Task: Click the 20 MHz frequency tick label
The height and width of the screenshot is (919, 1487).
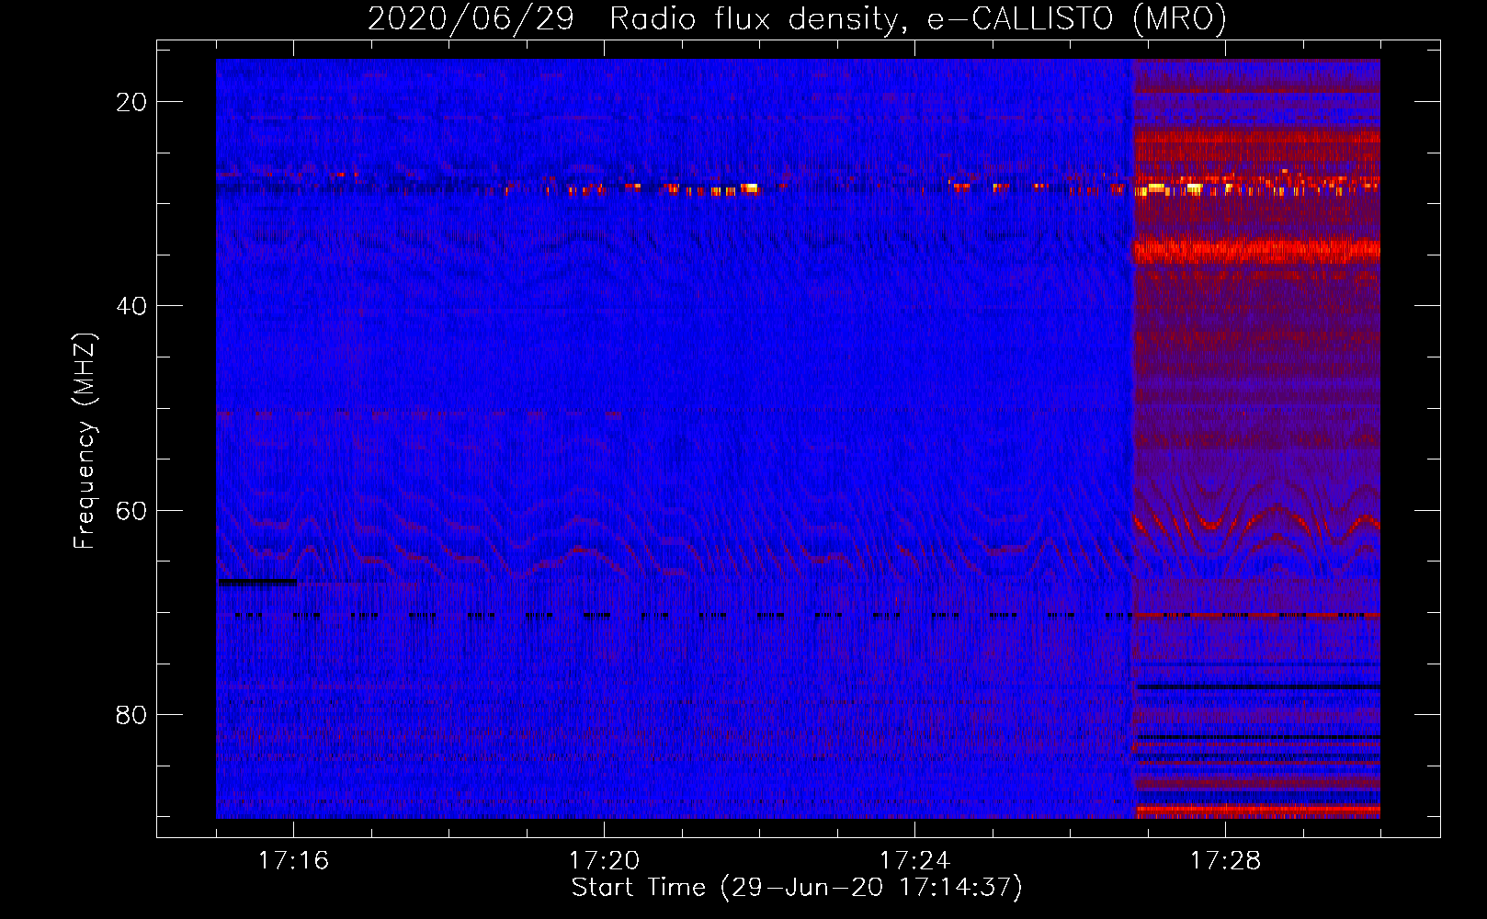Action: [131, 102]
